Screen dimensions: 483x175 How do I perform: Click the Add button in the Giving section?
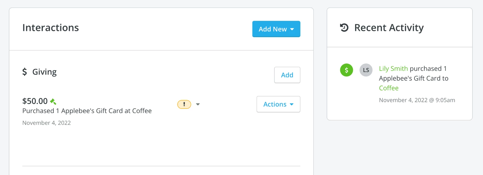[287, 75]
